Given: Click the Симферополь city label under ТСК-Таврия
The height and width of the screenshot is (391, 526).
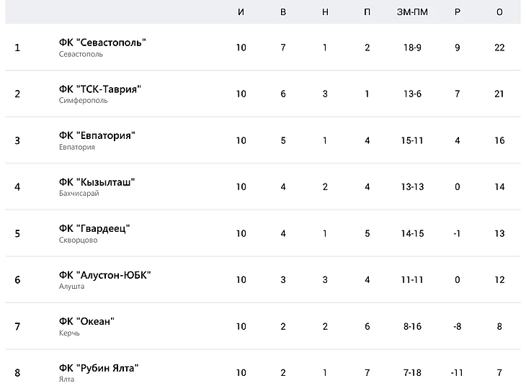Looking at the screenshot, I should (x=83, y=101).
